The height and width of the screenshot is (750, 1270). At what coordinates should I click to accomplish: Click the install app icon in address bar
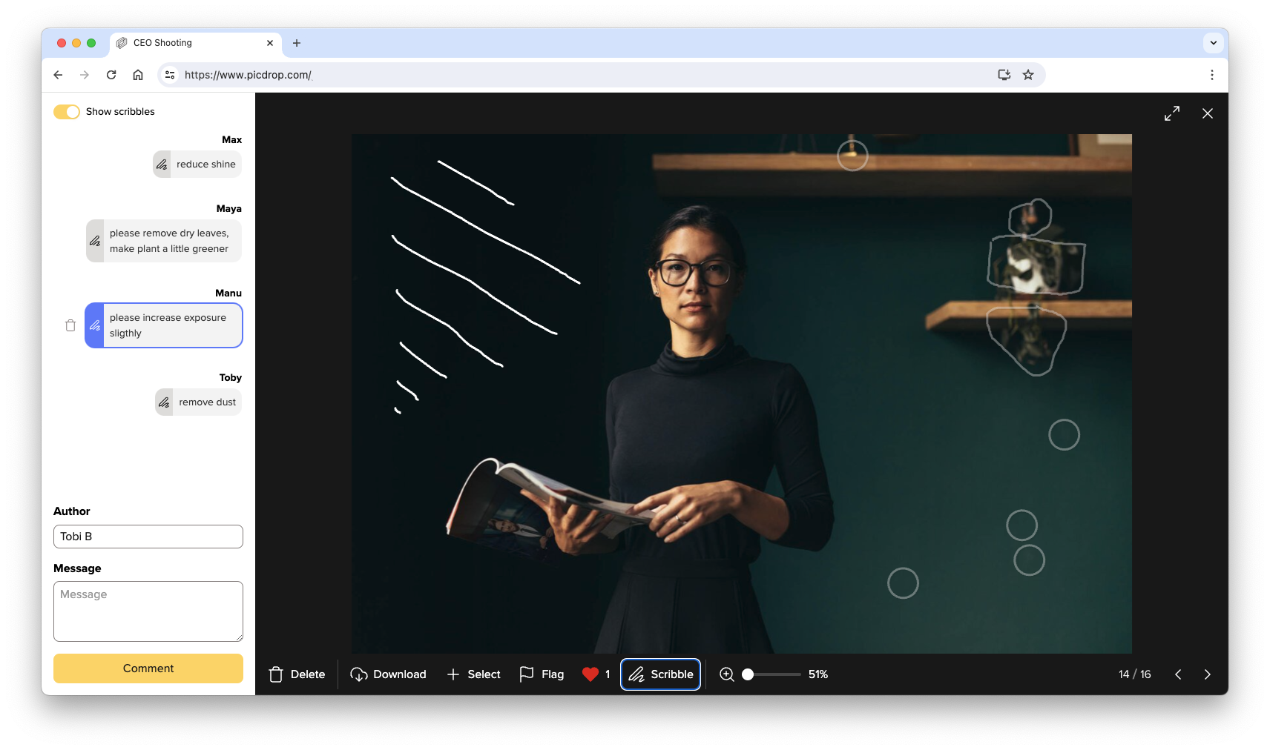1004,75
